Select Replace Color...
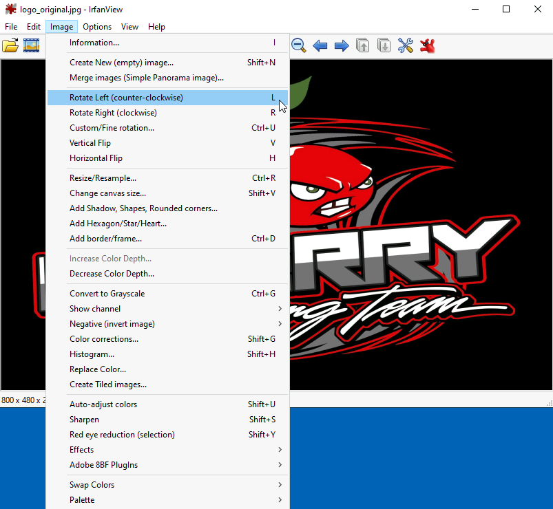553x509 pixels. click(167, 369)
